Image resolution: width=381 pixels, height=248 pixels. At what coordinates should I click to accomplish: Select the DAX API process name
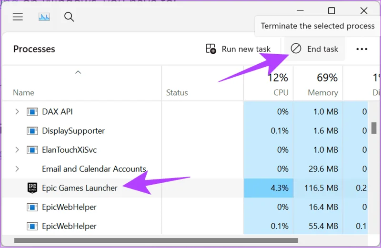[57, 112]
